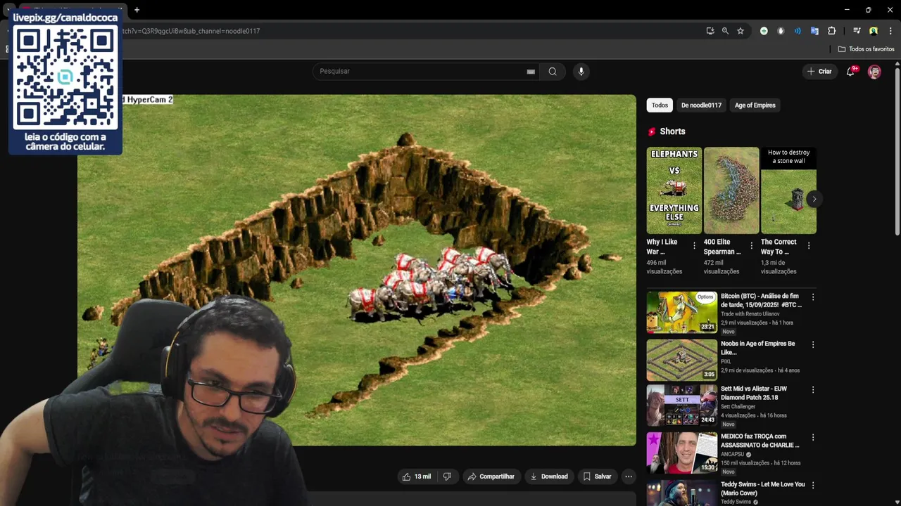
Task: Open options for 400 Elite Spearman short
Action: point(751,246)
